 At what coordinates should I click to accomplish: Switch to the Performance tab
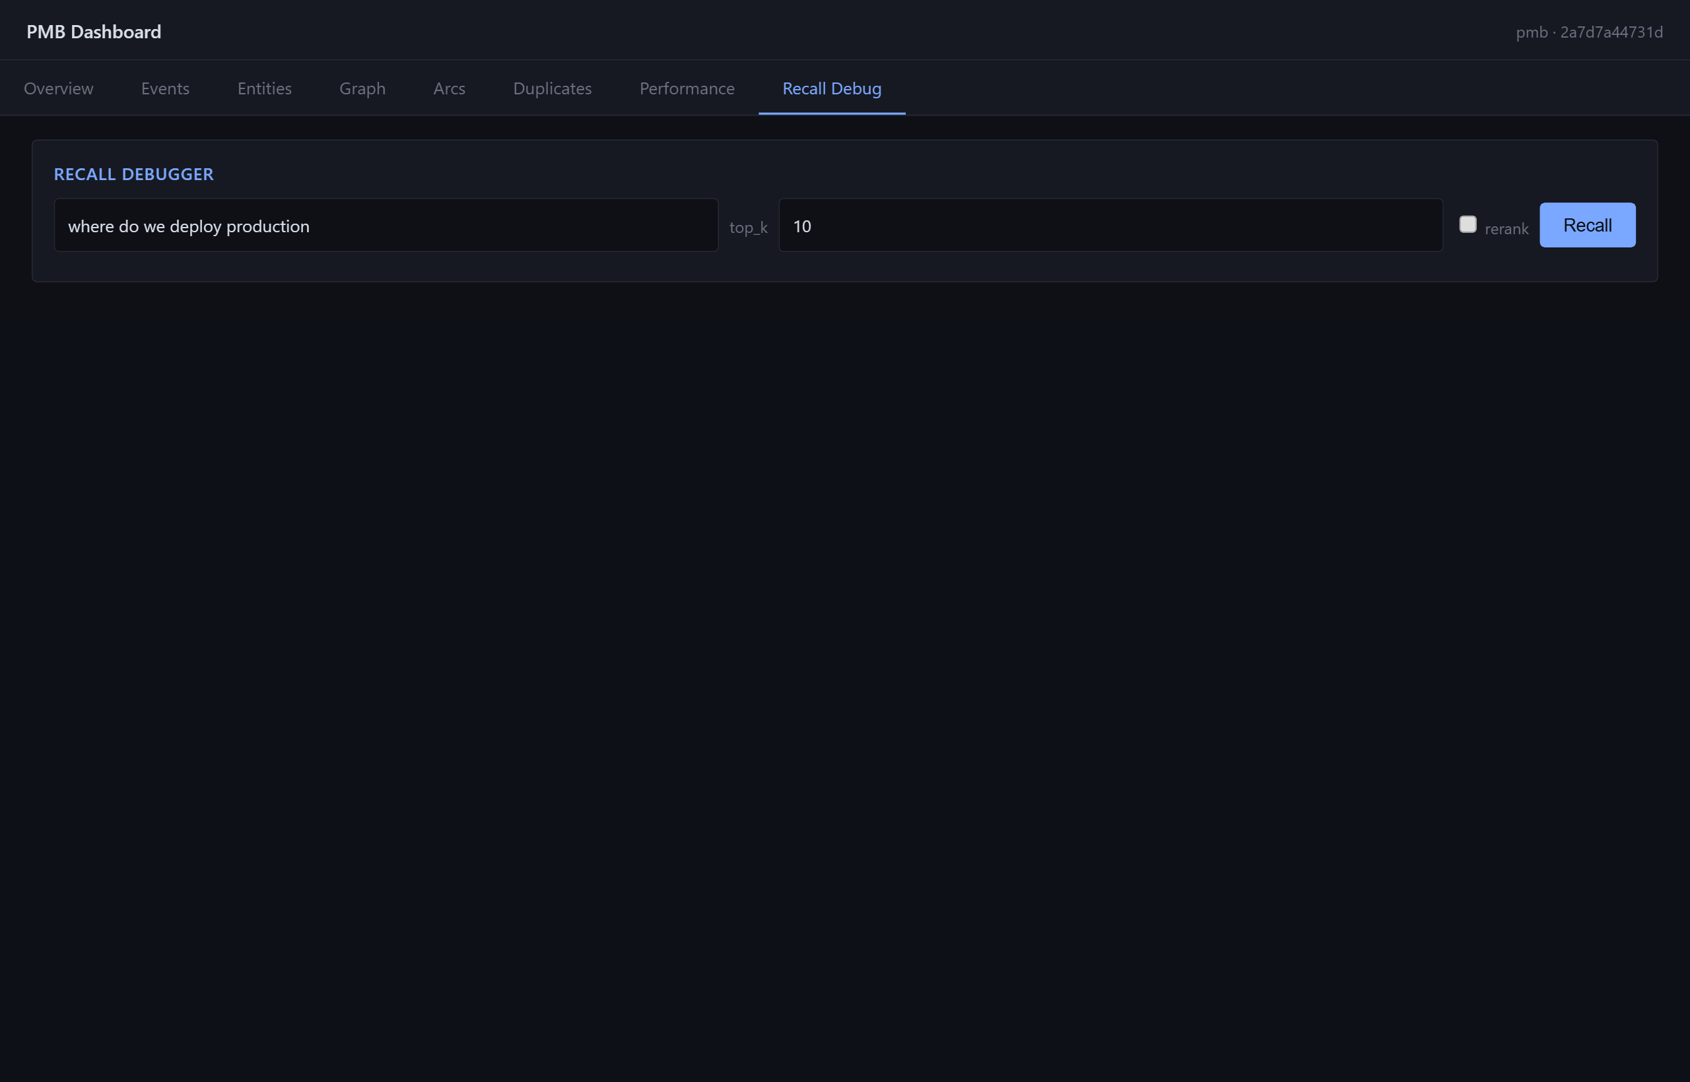tap(687, 88)
